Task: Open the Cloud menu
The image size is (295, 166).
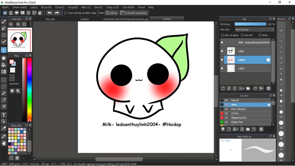Action: 141,7
